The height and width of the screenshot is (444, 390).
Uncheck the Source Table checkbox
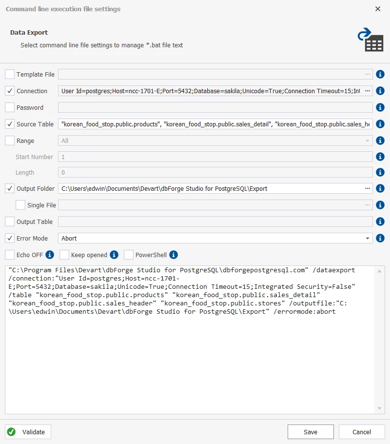(10, 124)
